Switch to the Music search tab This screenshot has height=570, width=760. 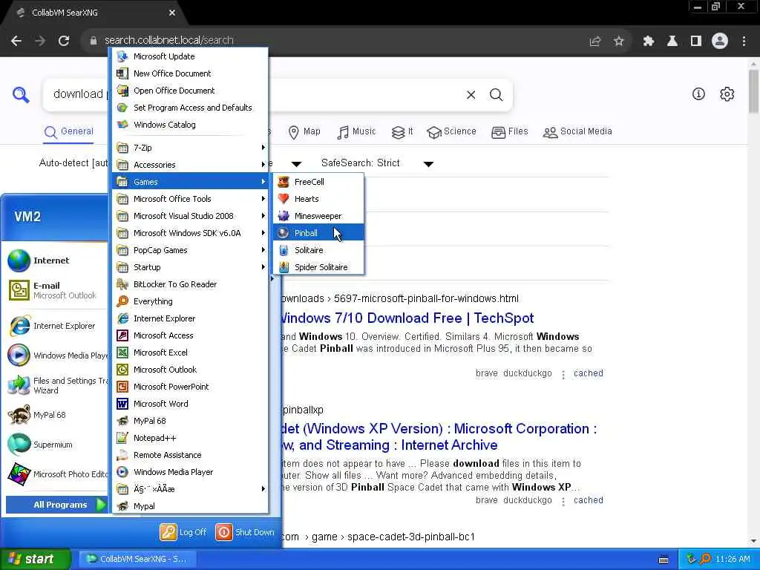(356, 132)
